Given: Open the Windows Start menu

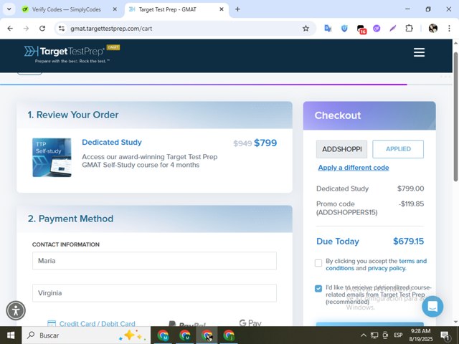Looking at the screenshot, I should pos(11,335).
